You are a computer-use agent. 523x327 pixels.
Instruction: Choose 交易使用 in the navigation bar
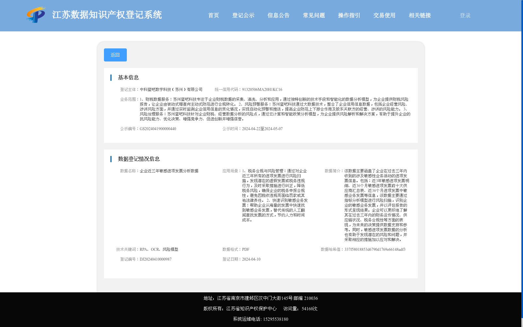tap(384, 15)
